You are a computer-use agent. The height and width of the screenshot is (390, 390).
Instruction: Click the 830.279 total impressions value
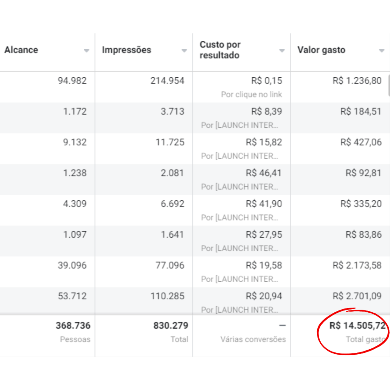click(x=171, y=325)
